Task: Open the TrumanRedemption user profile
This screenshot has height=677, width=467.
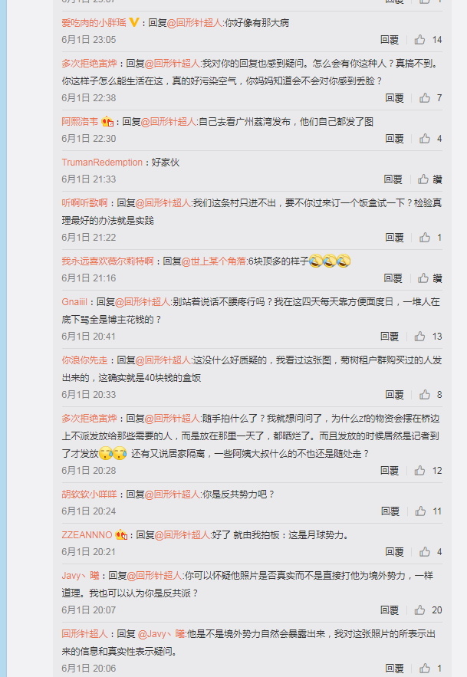Action: point(102,163)
